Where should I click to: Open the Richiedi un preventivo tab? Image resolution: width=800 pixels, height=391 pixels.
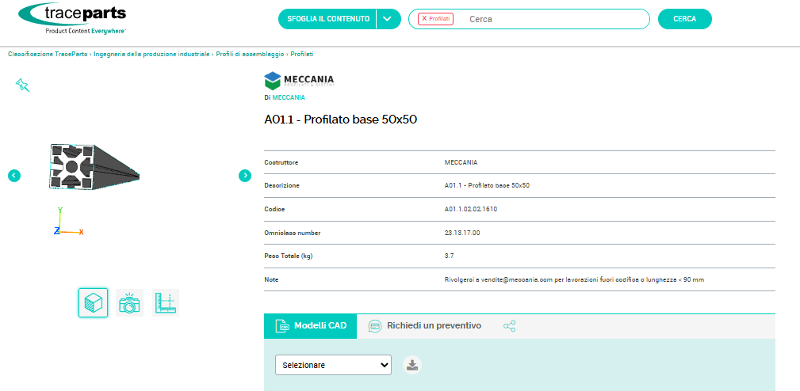click(x=424, y=326)
